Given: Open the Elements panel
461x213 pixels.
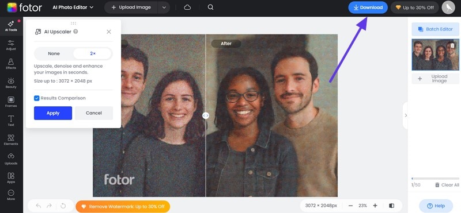Looking at the screenshot, I should (11, 140).
